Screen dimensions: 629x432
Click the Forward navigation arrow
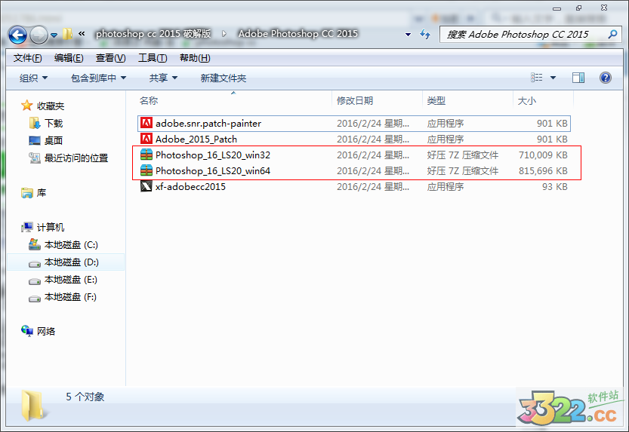coord(39,35)
